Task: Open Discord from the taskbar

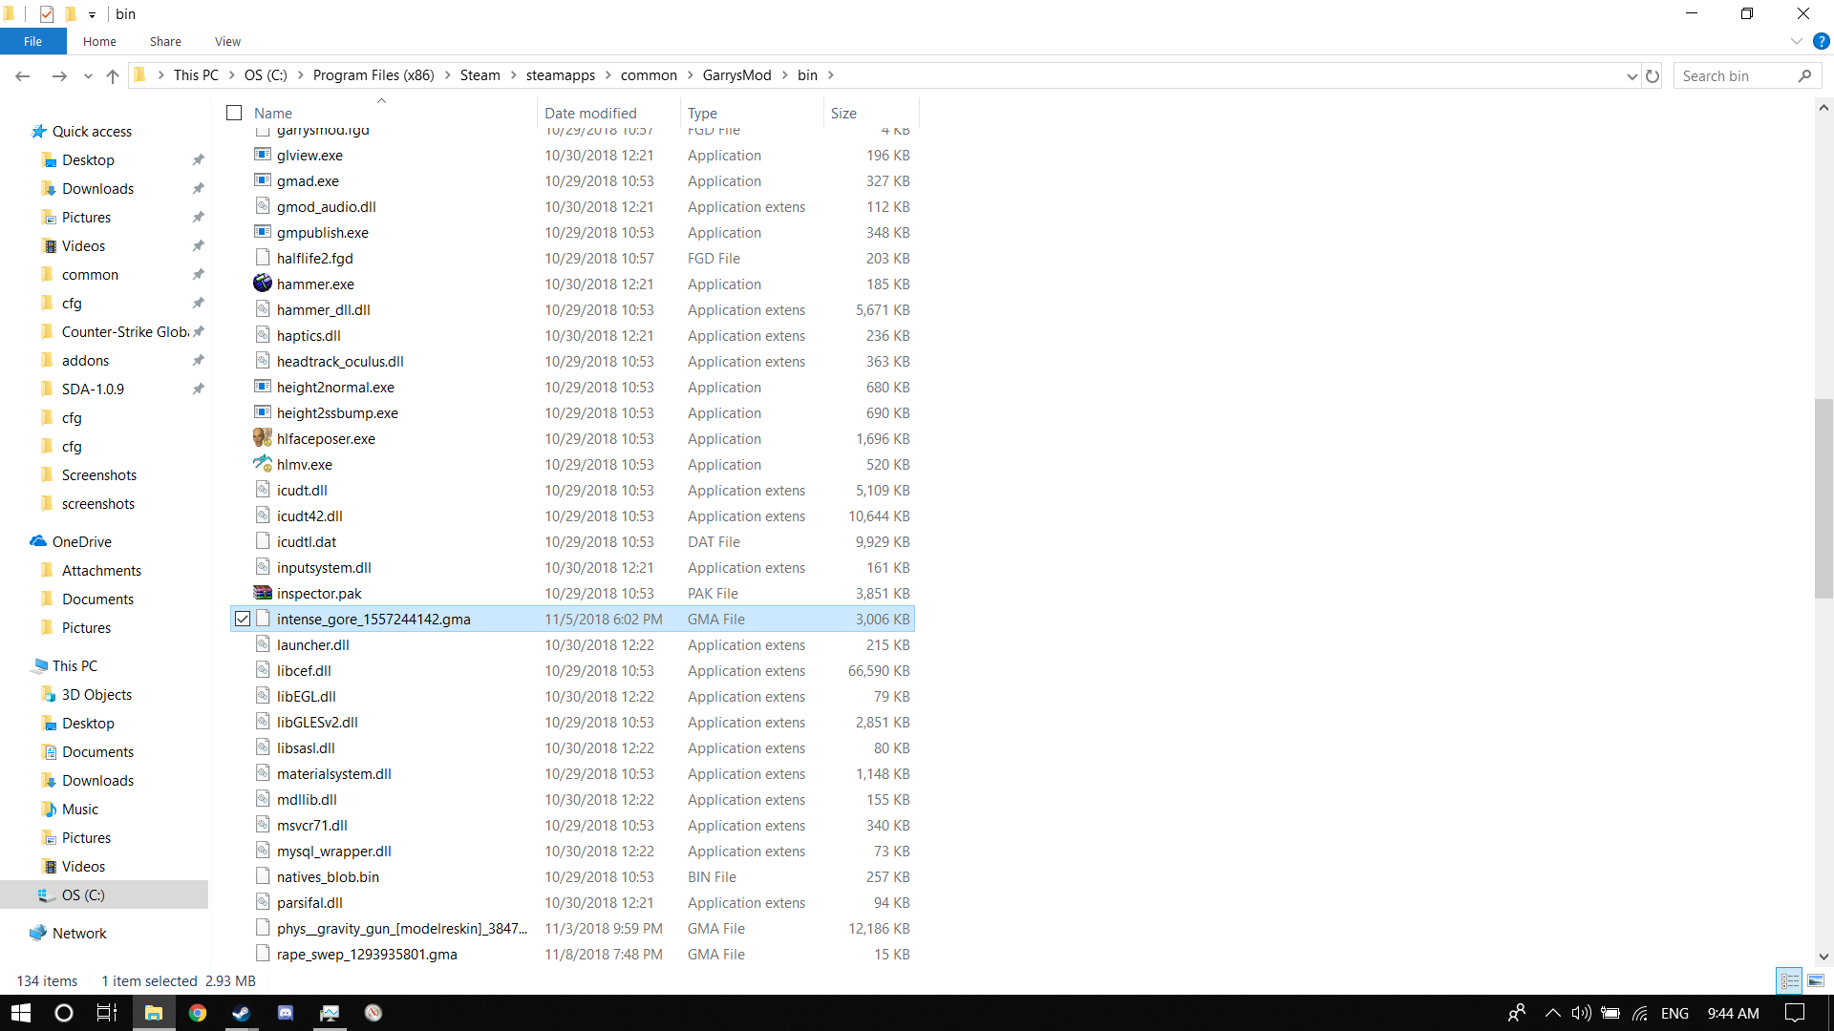Action: coord(285,1013)
